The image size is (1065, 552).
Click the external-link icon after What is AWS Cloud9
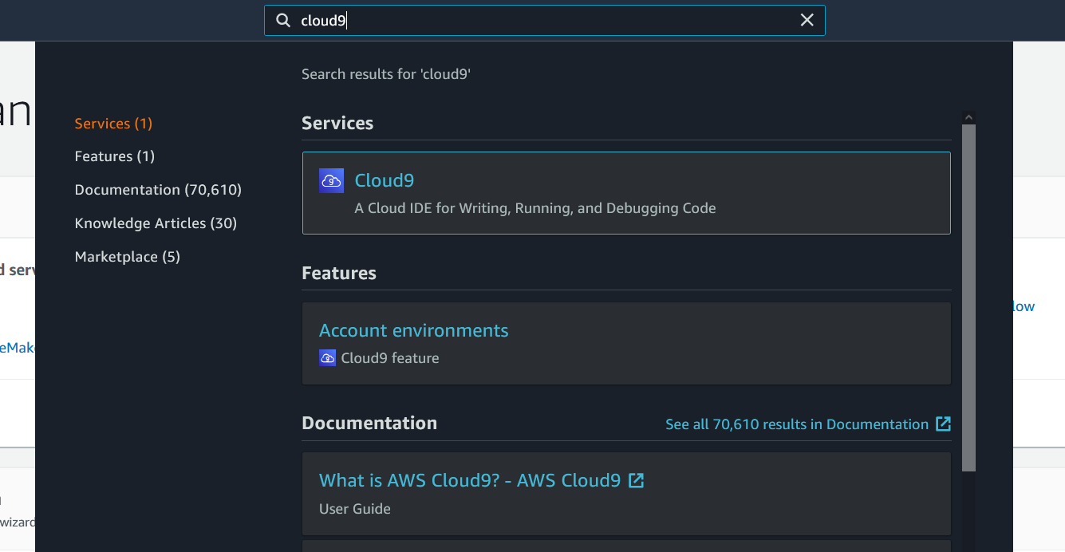637,480
